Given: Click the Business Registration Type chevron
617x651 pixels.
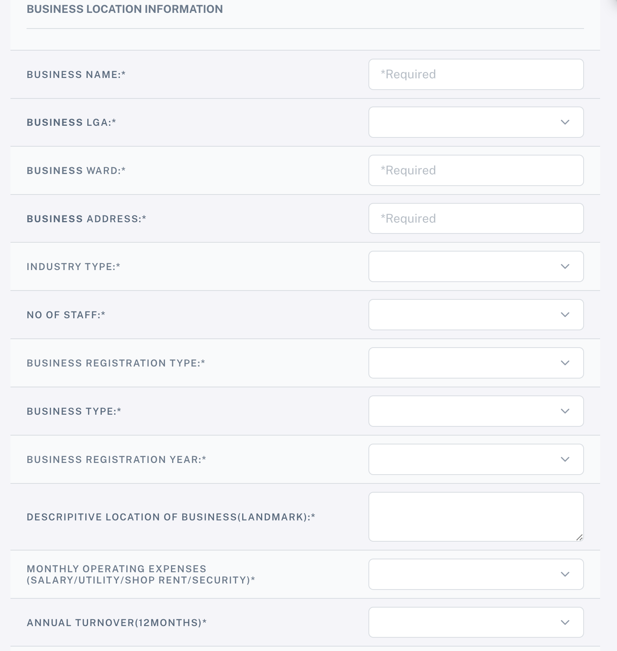Looking at the screenshot, I should point(565,363).
